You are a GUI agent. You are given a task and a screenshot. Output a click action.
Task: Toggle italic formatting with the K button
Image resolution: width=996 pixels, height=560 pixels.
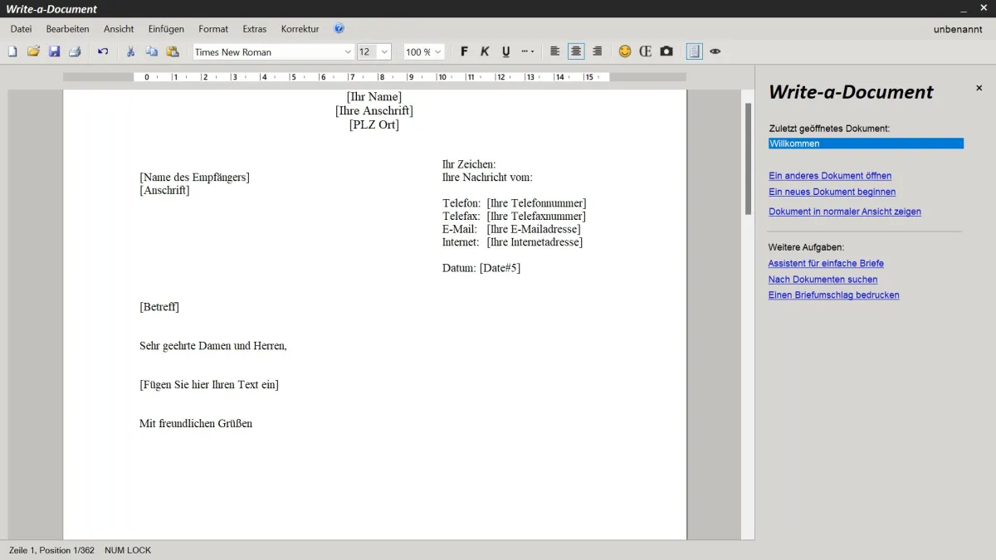pyautogui.click(x=485, y=51)
